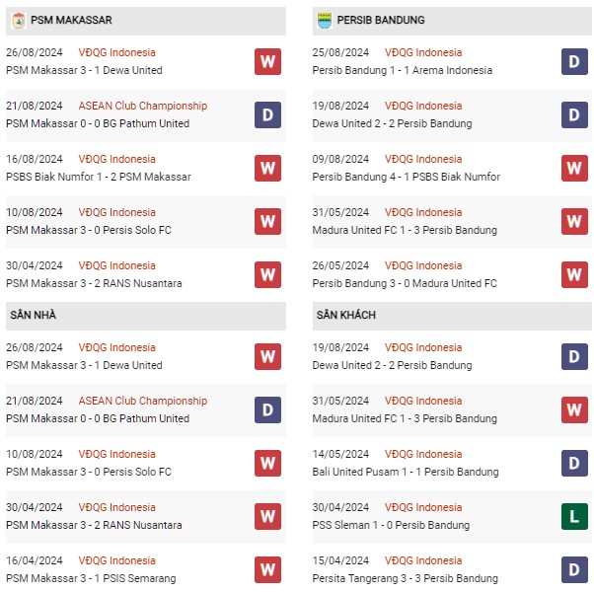The height and width of the screenshot is (592, 594).
Task: Open the PSM Makassar 3-2 RANS Nusantara result under the SÂN NHÀ header
Action: click(x=94, y=525)
